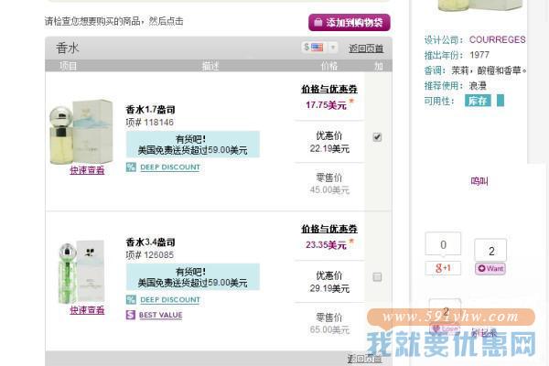Click the 鸣叫 tweet link

[479, 181]
